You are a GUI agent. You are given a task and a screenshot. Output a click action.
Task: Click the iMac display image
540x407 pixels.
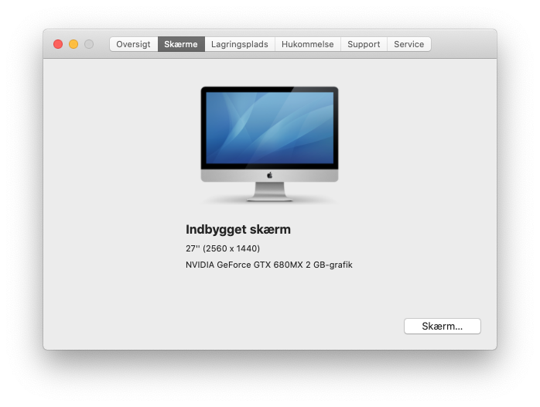(269, 144)
